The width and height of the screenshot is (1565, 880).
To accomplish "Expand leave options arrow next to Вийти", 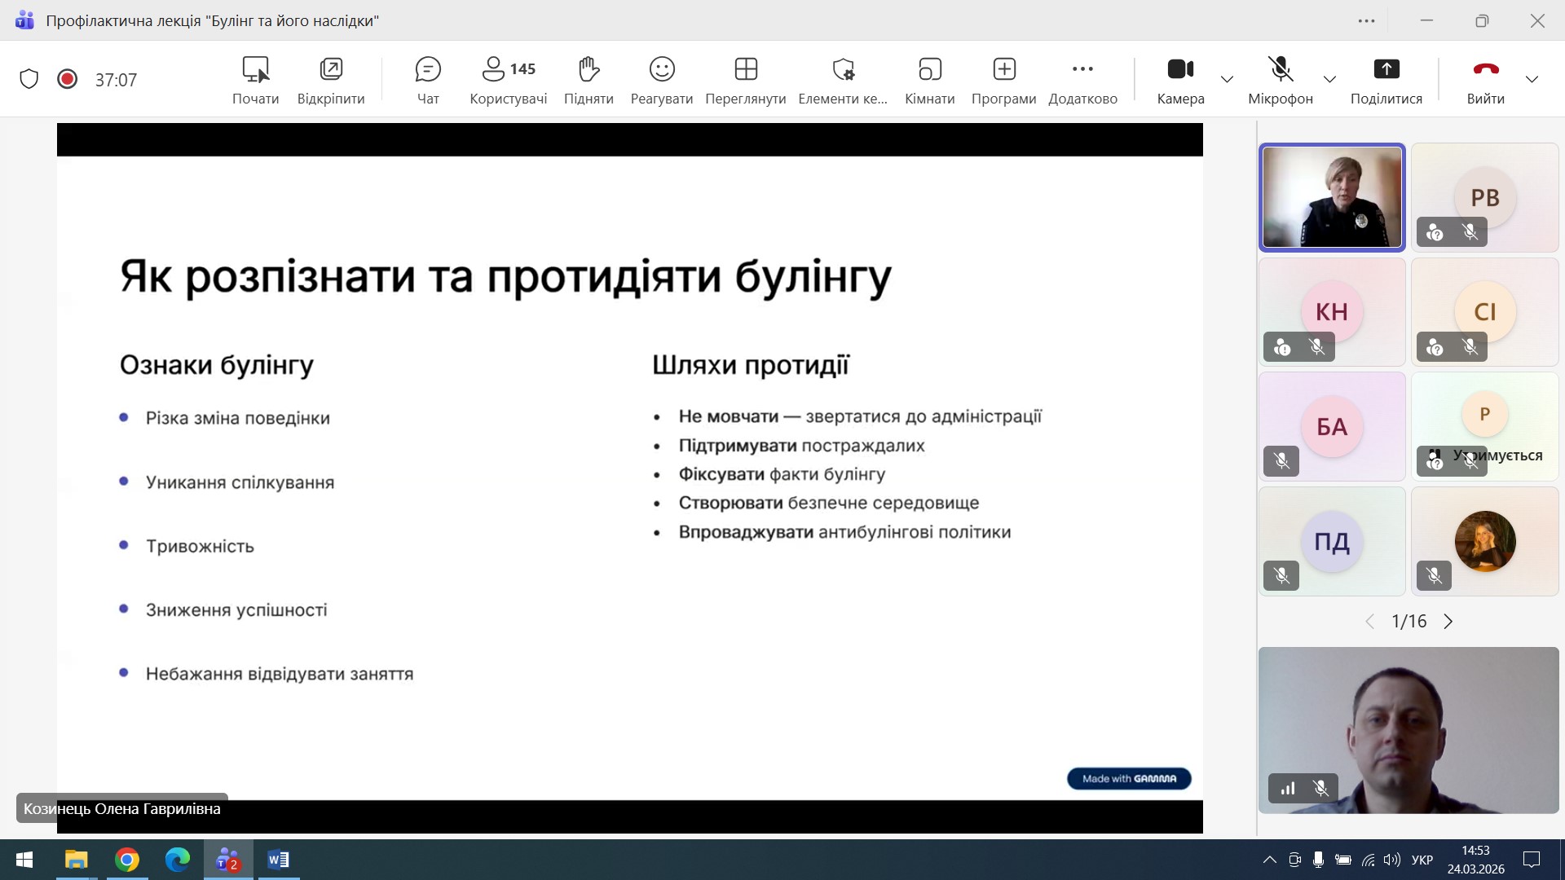I will [1532, 79].
